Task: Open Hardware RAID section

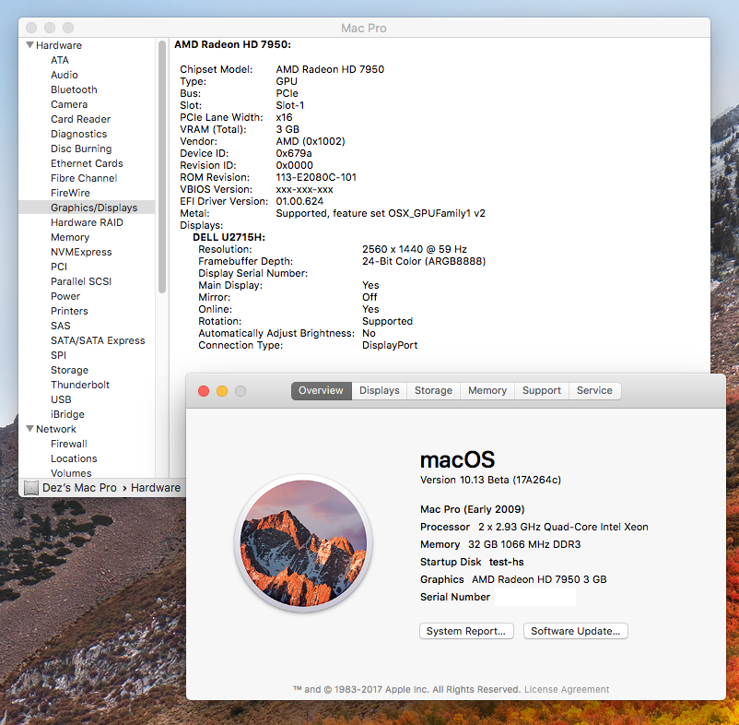Action: (x=87, y=222)
